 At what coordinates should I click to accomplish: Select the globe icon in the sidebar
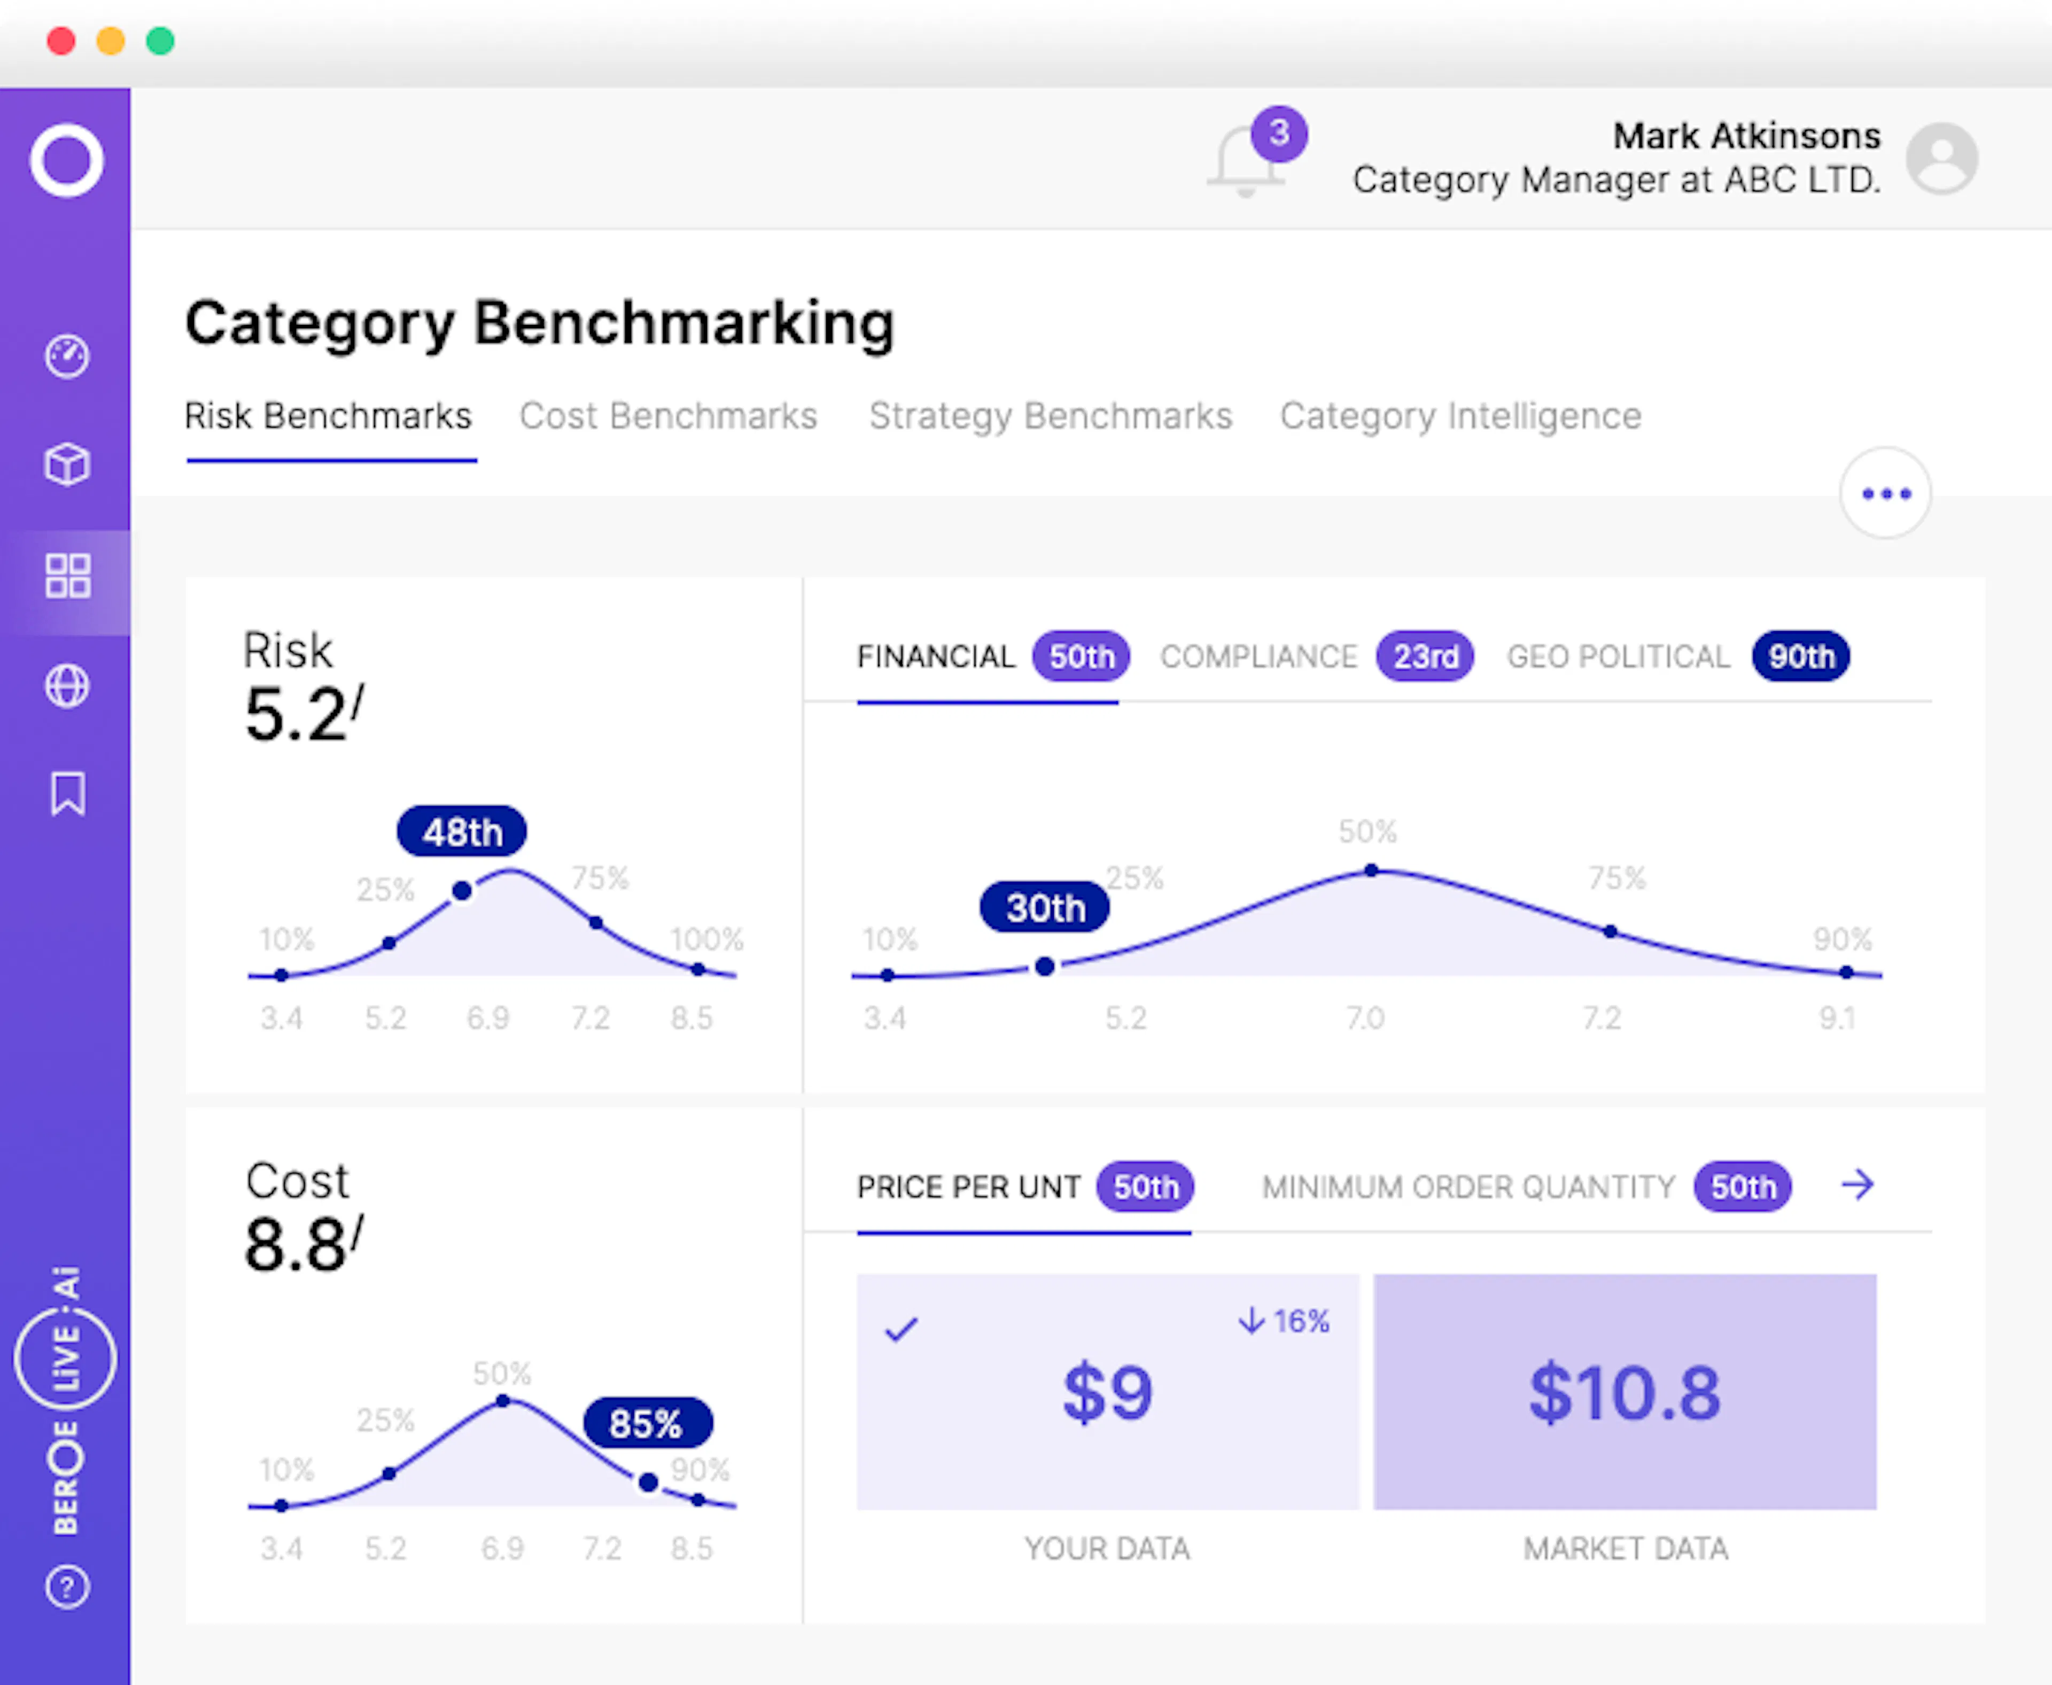pyautogui.click(x=66, y=685)
